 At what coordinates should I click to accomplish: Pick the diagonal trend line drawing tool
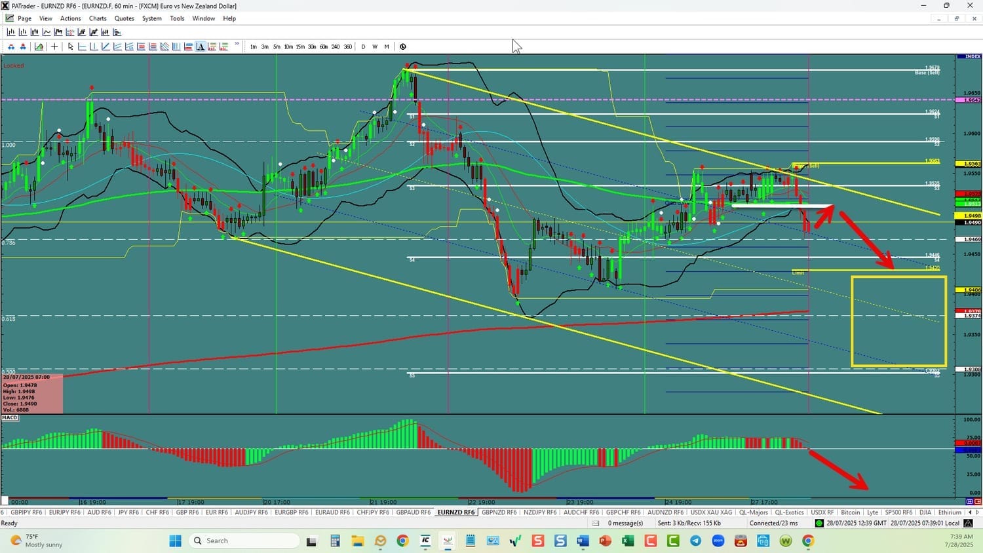[x=106, y=47]
